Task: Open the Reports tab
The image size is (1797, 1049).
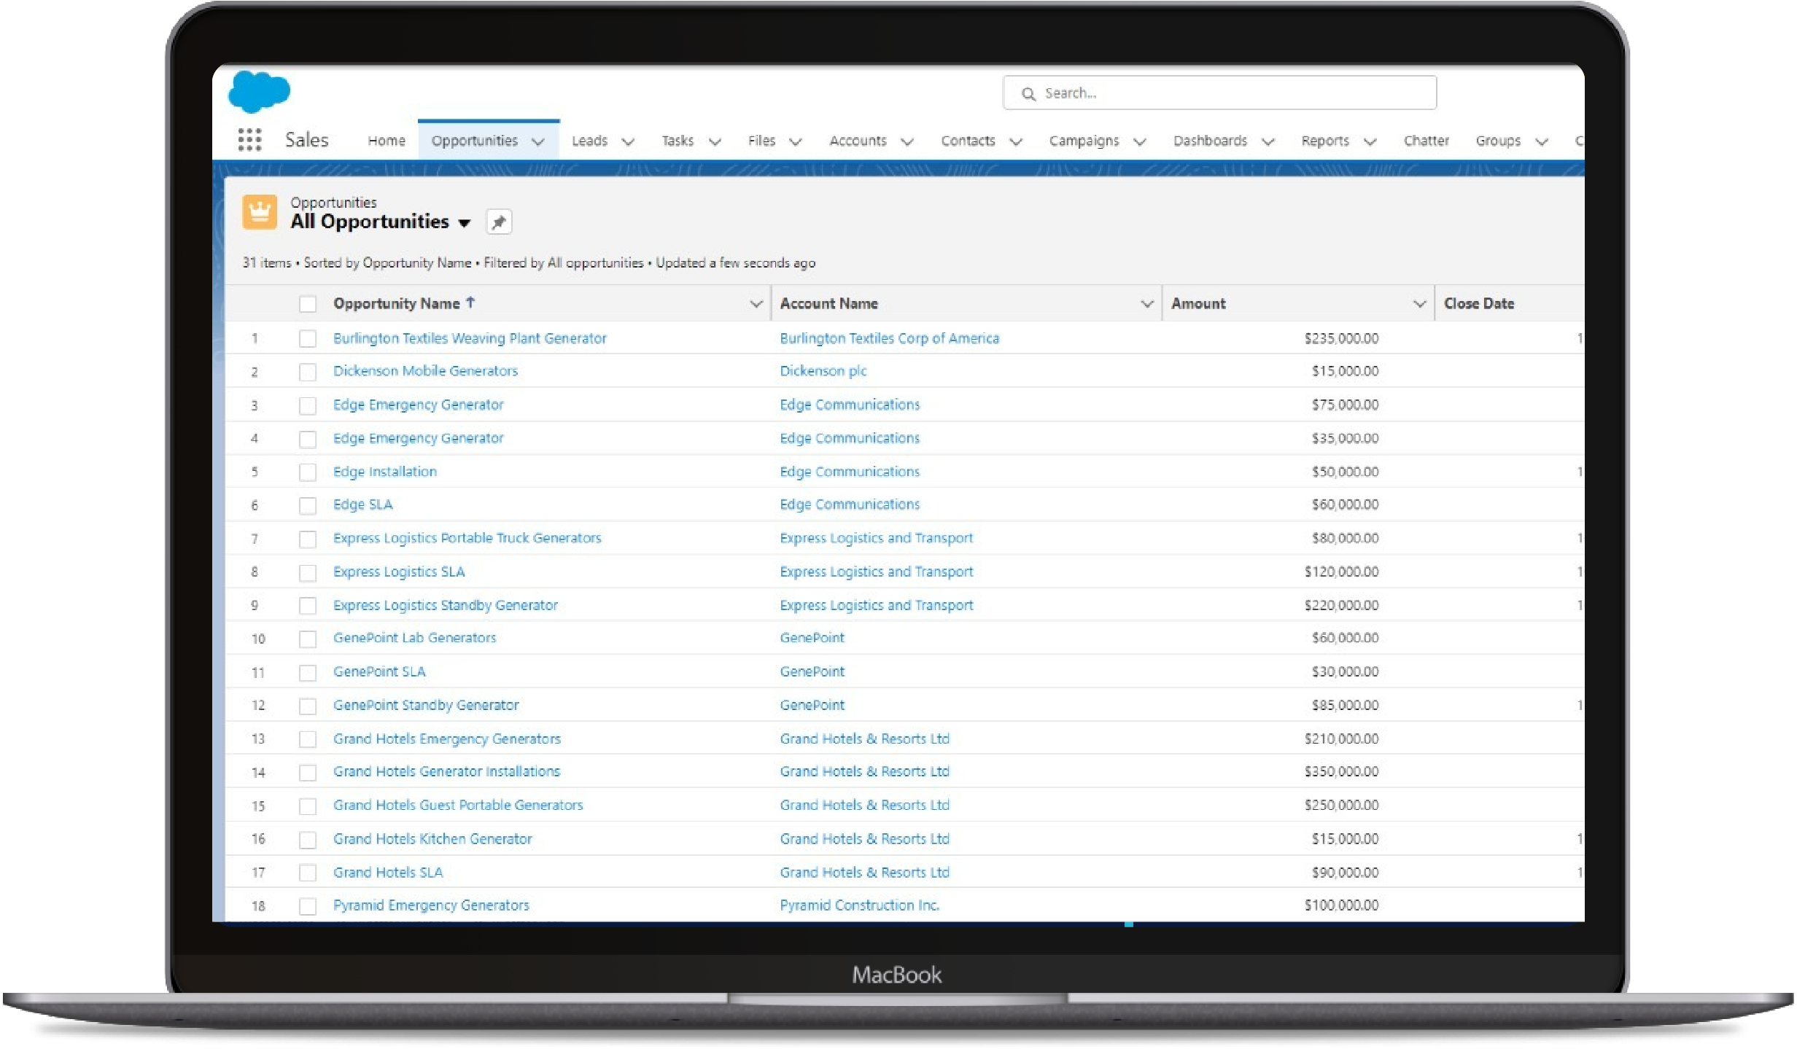Action: point(1325,141)
